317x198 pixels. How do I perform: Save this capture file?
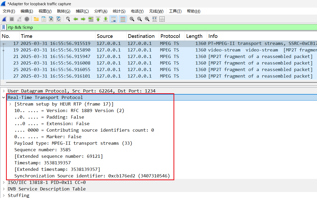coord(44,19)
